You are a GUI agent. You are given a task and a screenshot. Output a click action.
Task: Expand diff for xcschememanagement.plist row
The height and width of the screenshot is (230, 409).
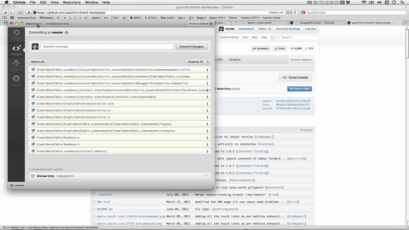coord(207,70)
